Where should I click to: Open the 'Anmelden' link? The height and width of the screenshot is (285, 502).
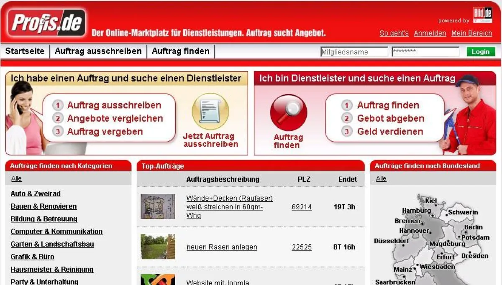tap(430, 33)
